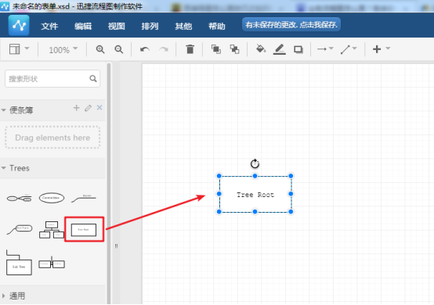Send selected shape to back
The image size is (434, 305).
tap(235, 49)
